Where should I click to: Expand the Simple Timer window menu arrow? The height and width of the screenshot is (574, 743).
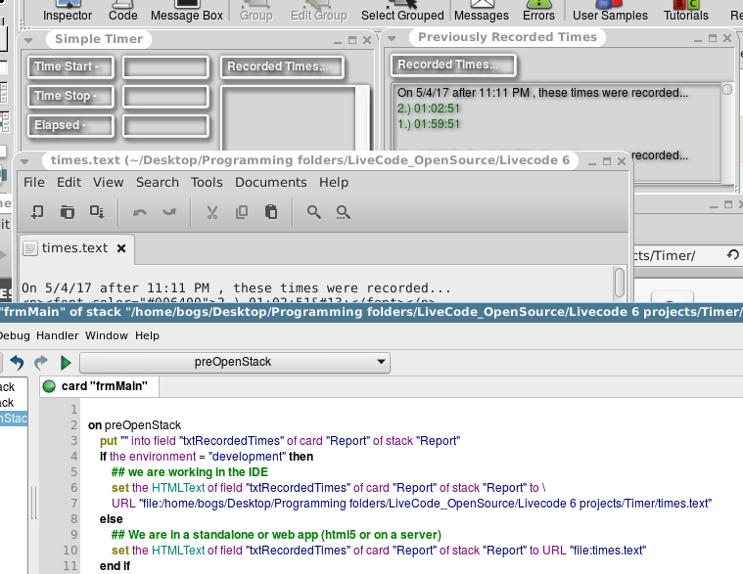tap(29, 40)
